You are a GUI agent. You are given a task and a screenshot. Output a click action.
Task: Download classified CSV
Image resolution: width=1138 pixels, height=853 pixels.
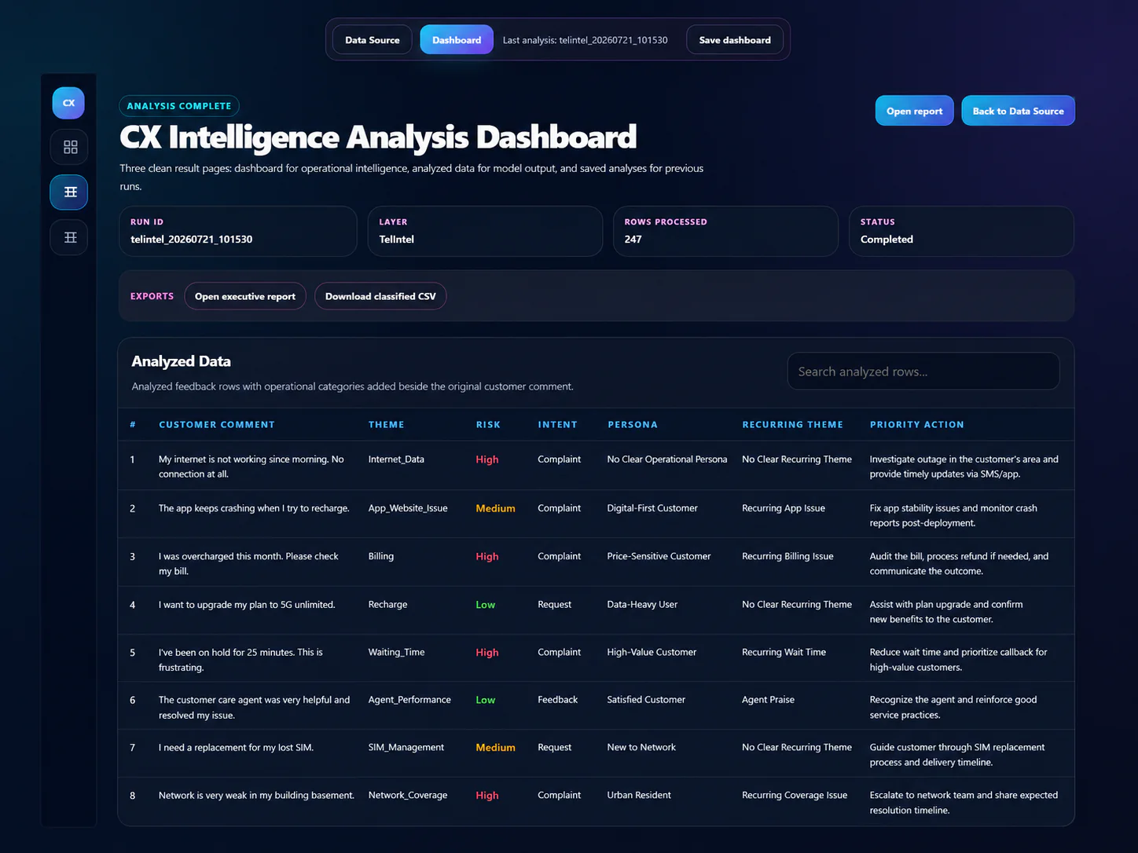380,296
